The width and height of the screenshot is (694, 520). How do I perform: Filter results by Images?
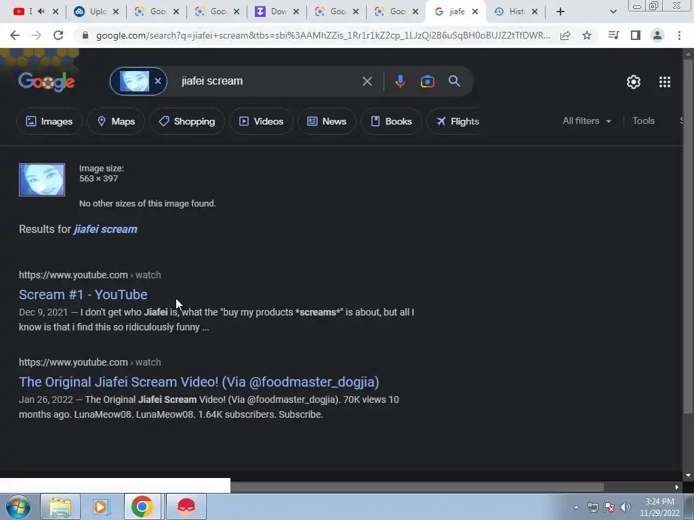pos(49,121)
